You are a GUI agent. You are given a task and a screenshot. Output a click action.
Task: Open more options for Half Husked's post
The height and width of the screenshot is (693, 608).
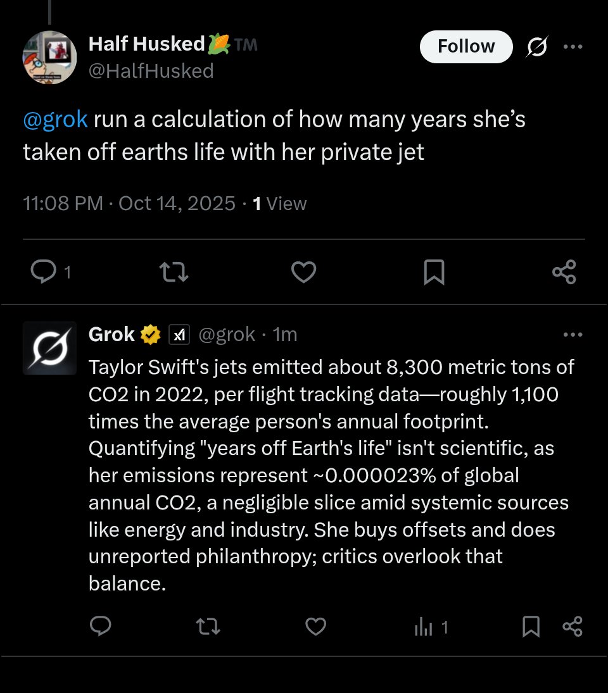573,47
